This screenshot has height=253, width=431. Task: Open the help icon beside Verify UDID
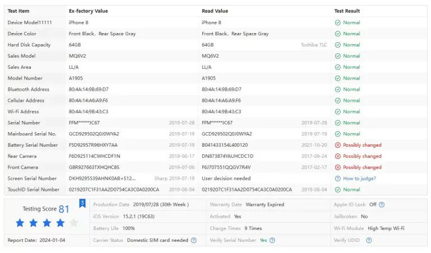coord(369,240)
